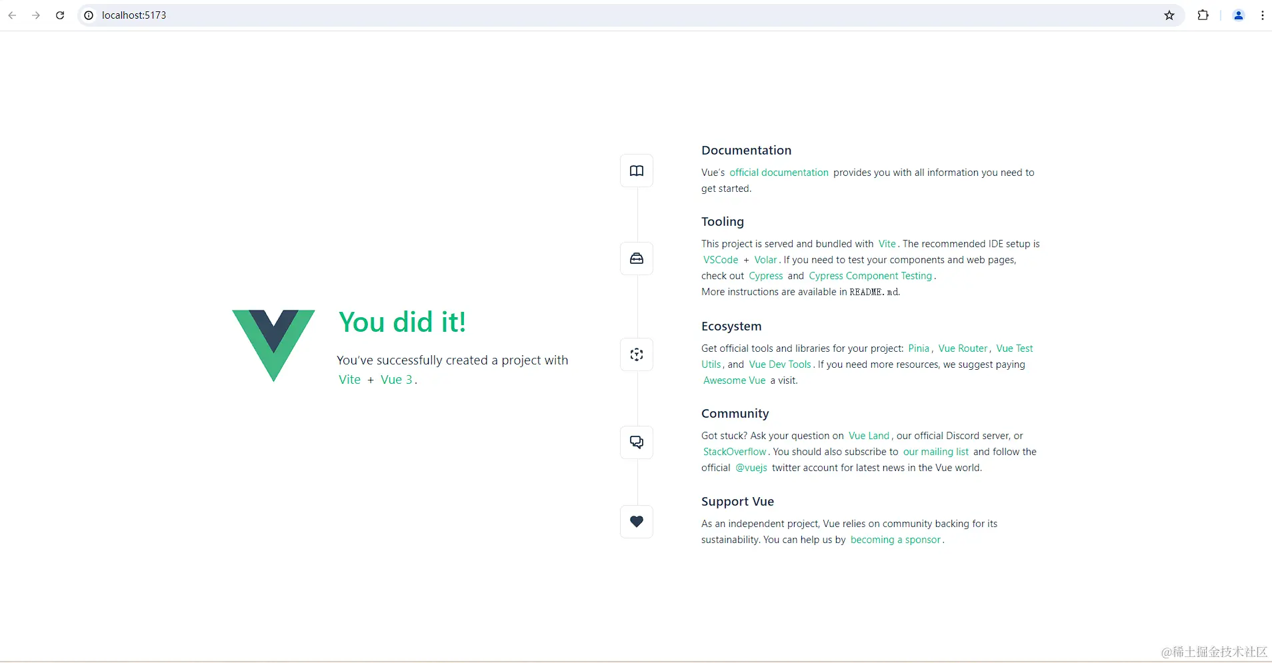This screenshot has height=663, width=1272.
Task: Click the browser back arrow
Action: click(12, 15)
